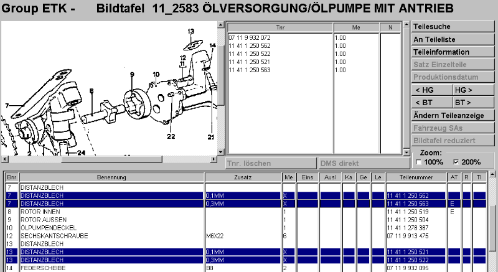The height and width of the screenshot is (272, 498).
Task: Select the SECHSKANTSCHRAUBE M6X22 row
Action: coord(112,236)
